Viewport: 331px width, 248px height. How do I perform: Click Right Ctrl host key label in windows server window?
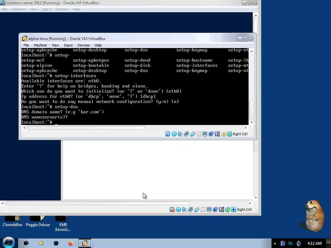[x=244, y=209]
